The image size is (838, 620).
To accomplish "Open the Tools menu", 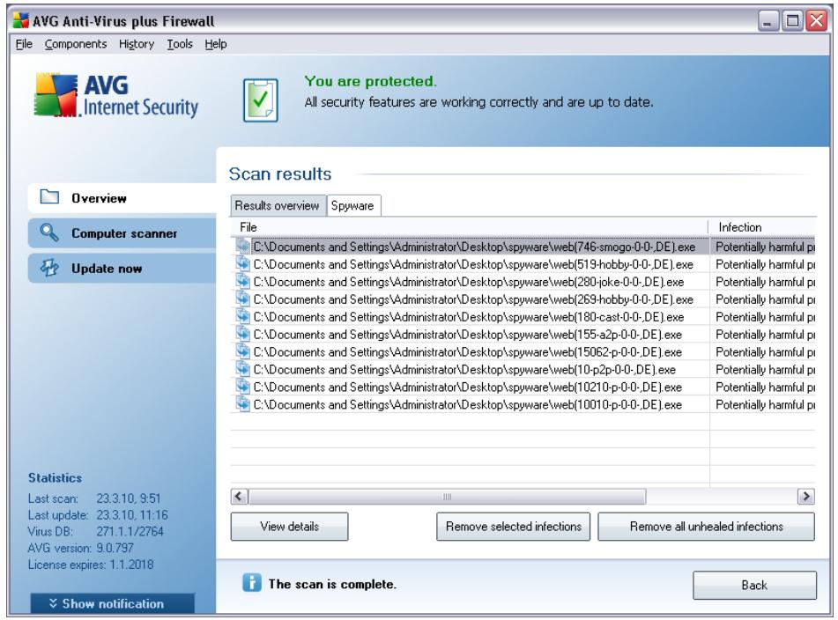I will 180,44.
